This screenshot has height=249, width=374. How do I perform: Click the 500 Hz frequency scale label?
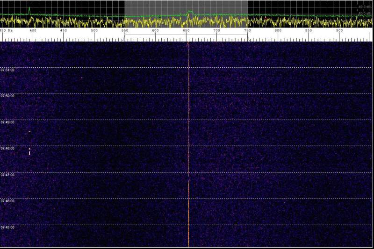coord(94,30)
